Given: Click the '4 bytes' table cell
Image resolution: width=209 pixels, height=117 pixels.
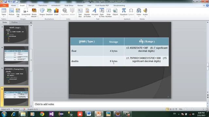Looking at the screenshot, I should click(114, 51).
